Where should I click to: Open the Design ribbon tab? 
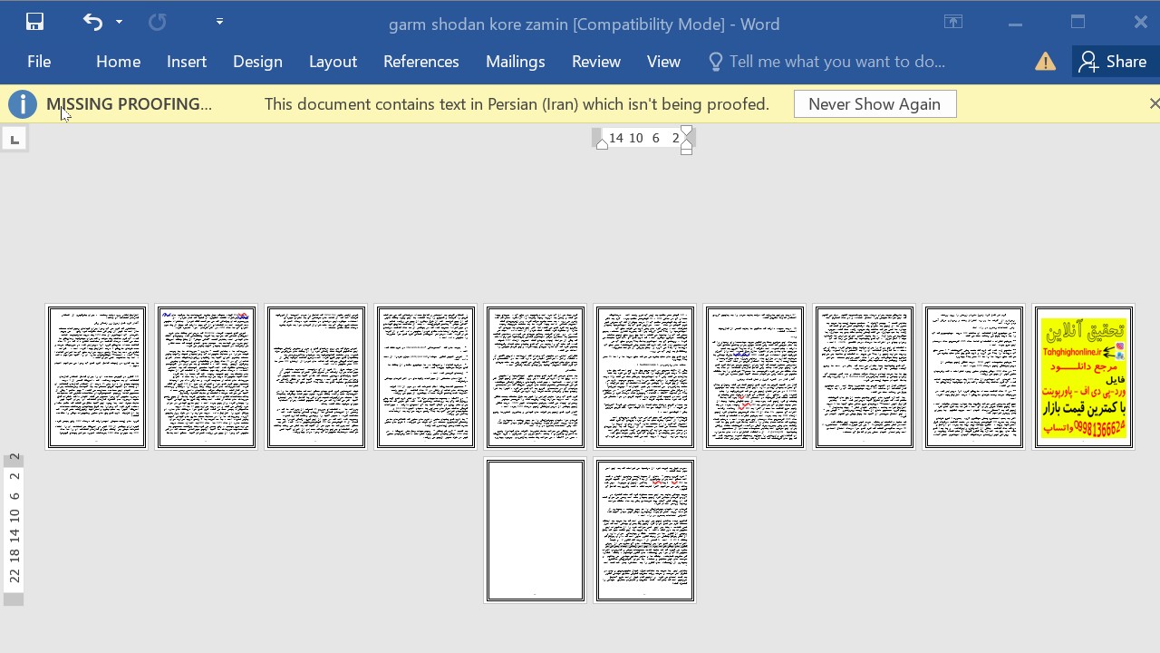257,62
